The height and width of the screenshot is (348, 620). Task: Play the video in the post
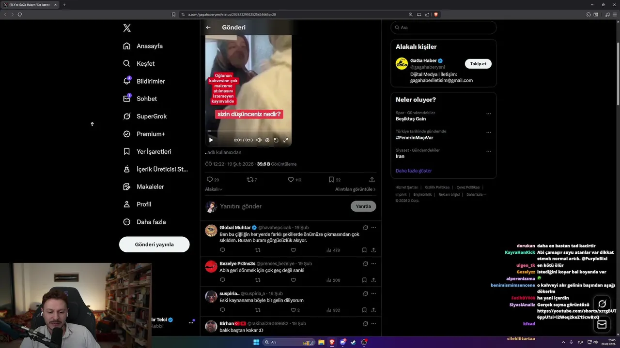tap(211, 140)
